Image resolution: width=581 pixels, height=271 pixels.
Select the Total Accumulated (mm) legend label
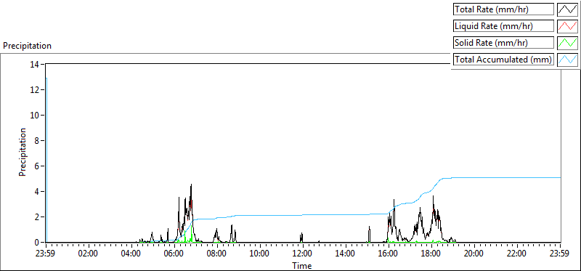[x=503, y=59]
